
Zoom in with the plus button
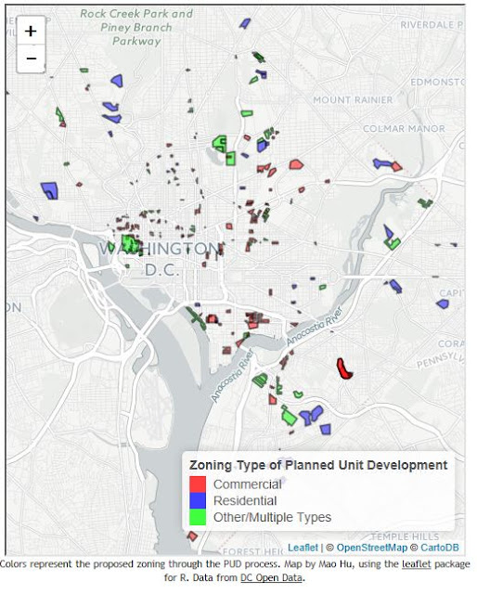[31, 31]
